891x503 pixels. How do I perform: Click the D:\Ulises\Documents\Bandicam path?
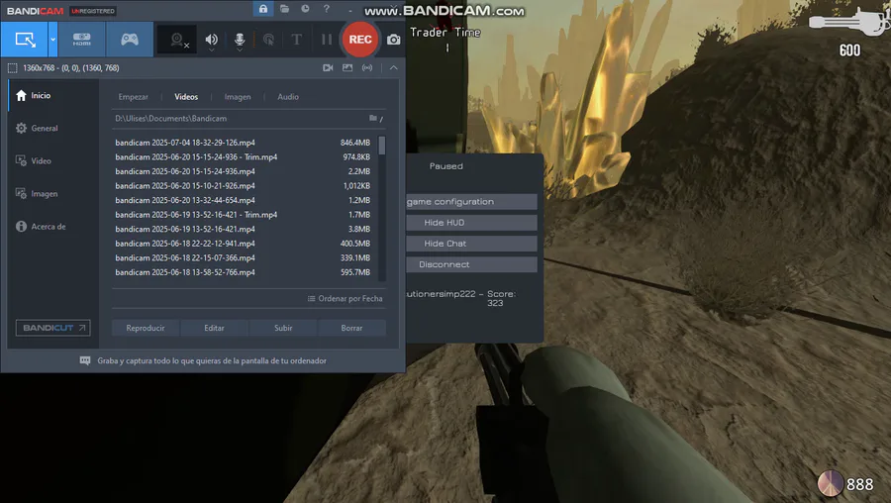[171, 118]
